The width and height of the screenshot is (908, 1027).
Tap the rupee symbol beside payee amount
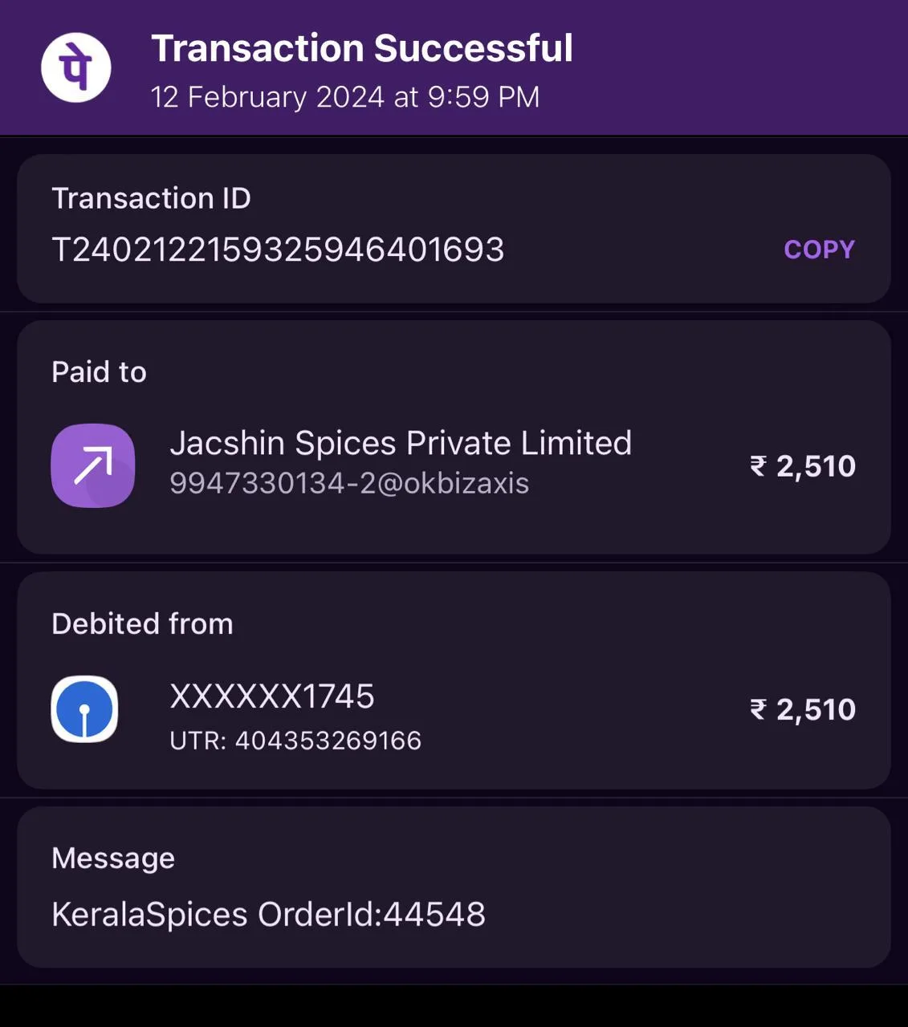758,466
